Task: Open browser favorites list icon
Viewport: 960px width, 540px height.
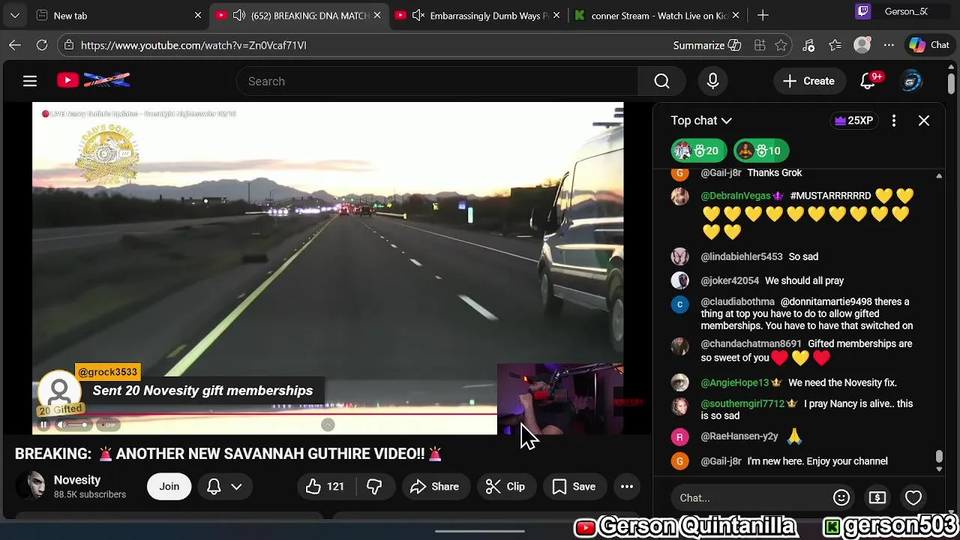Action: [x=835, y=45]
